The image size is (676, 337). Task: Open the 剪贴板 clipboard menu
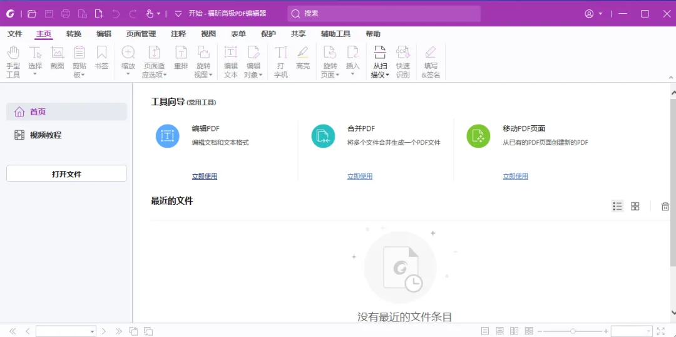click(x=79, y=62)
